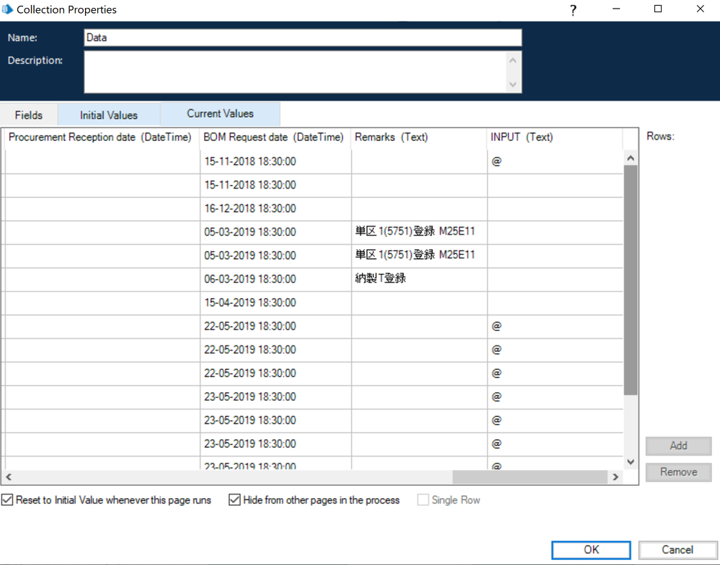Minimize the Collection Properties window
The height and width of the screenshot is (565, 720).
click(x=616, y=9)
